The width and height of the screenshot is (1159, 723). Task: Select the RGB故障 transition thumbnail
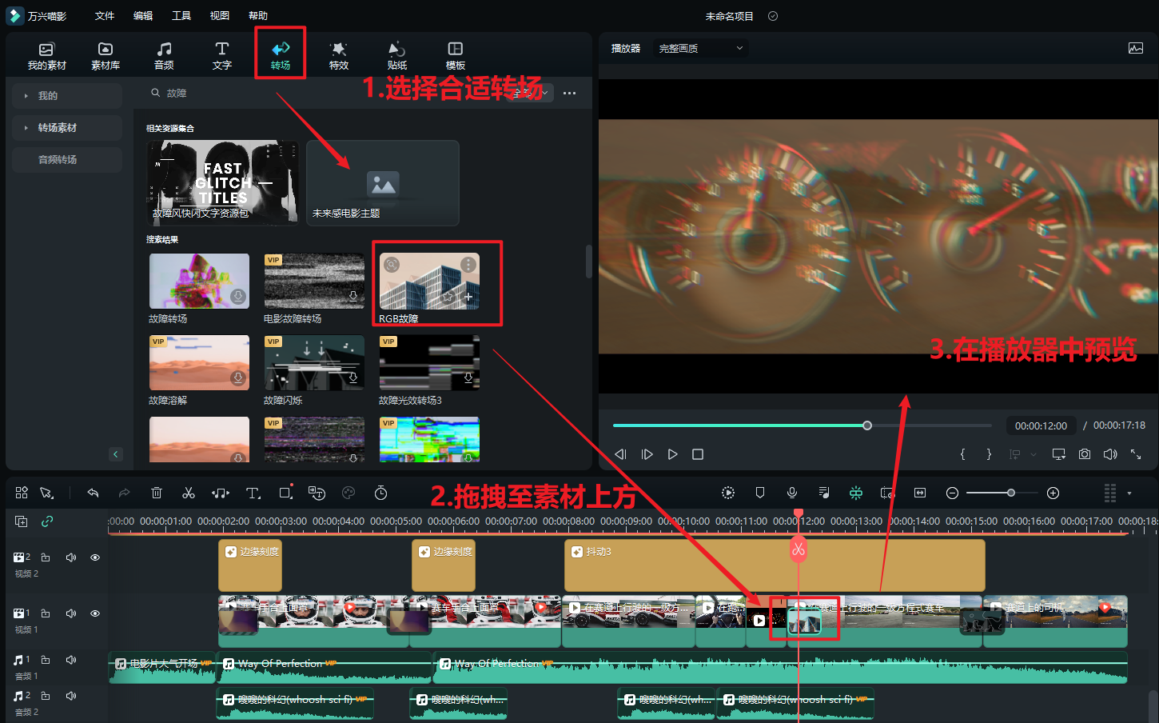click(x=429, y=282)
